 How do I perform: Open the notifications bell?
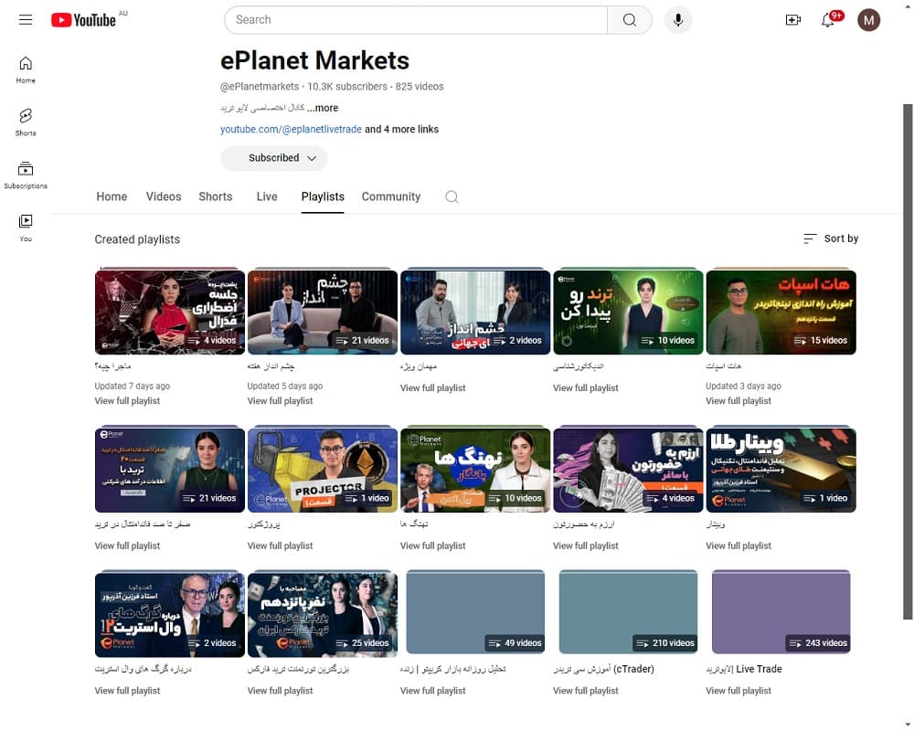828,20
